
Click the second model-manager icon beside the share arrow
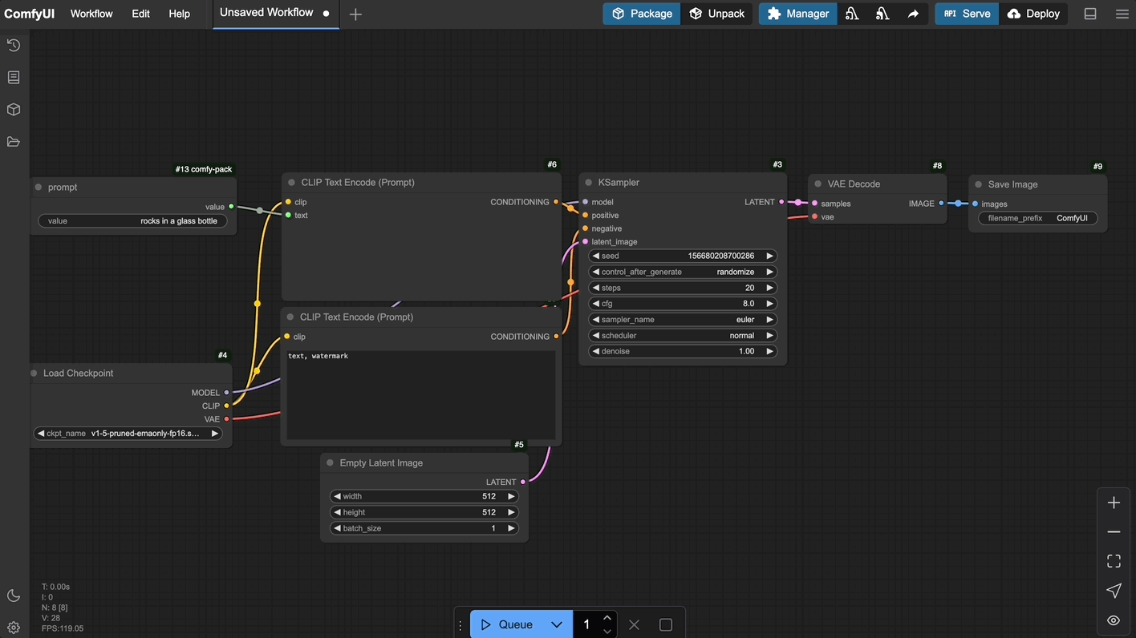pos(882,14)
